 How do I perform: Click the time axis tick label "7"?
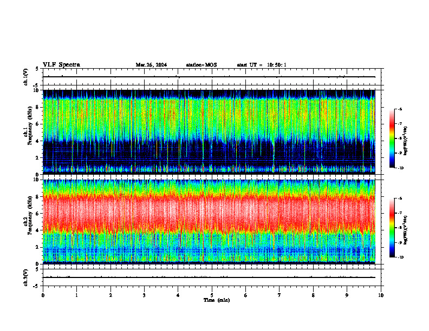[x=279, y=295]
